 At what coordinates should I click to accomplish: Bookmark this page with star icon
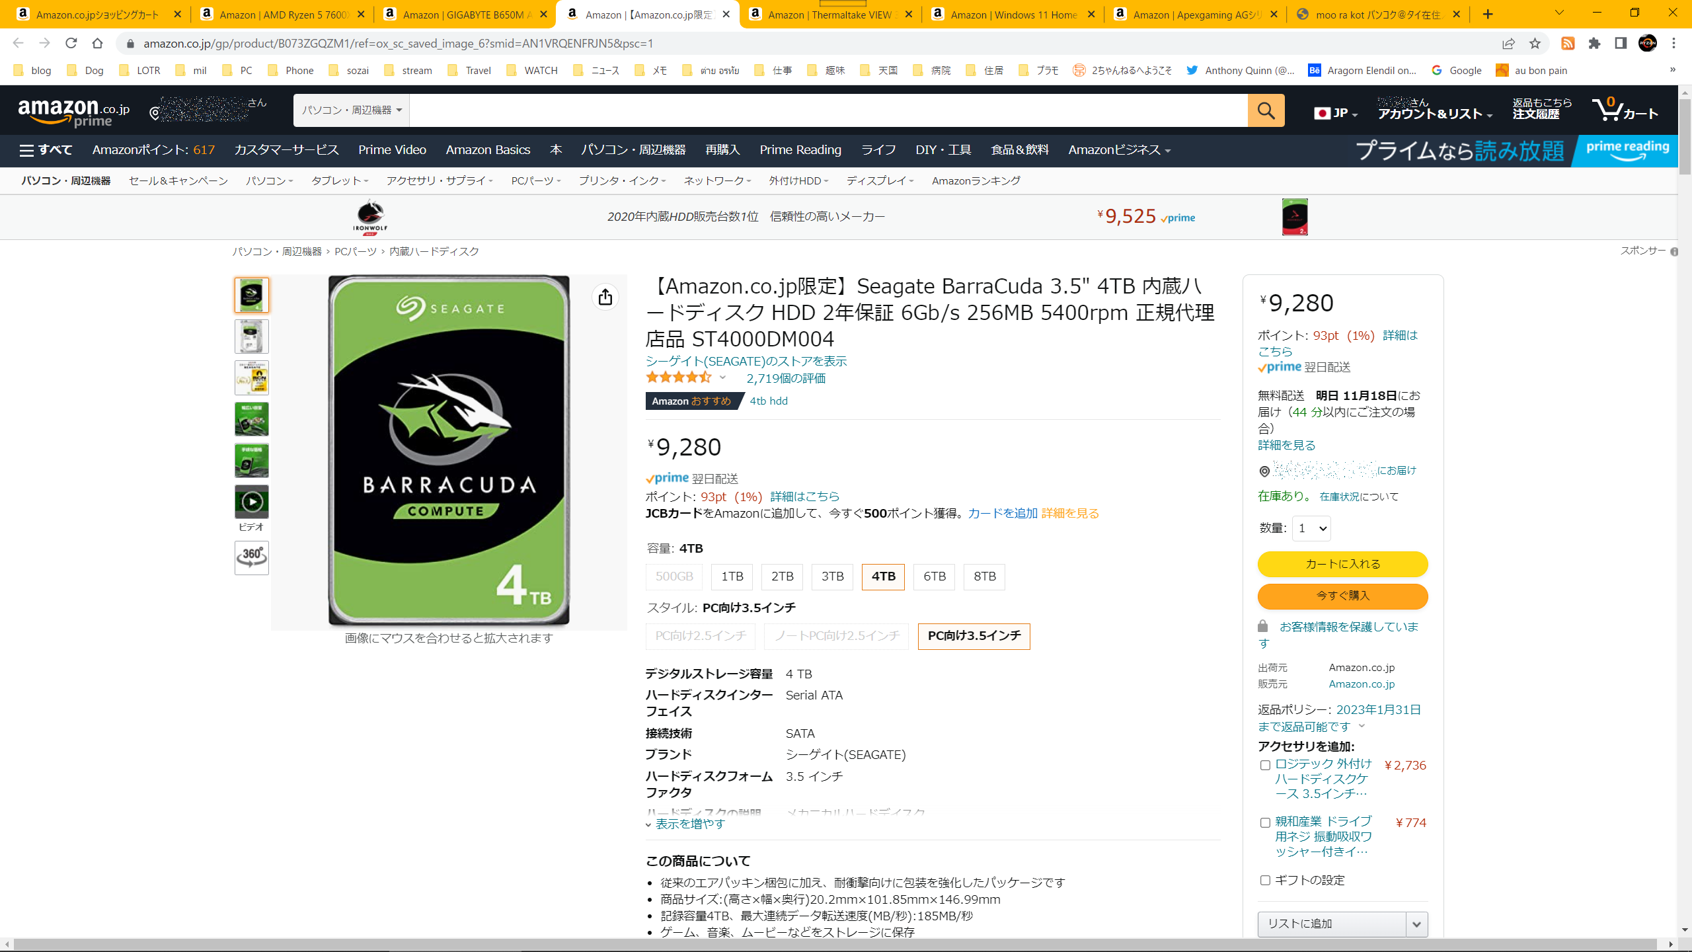coord(1535,43)
